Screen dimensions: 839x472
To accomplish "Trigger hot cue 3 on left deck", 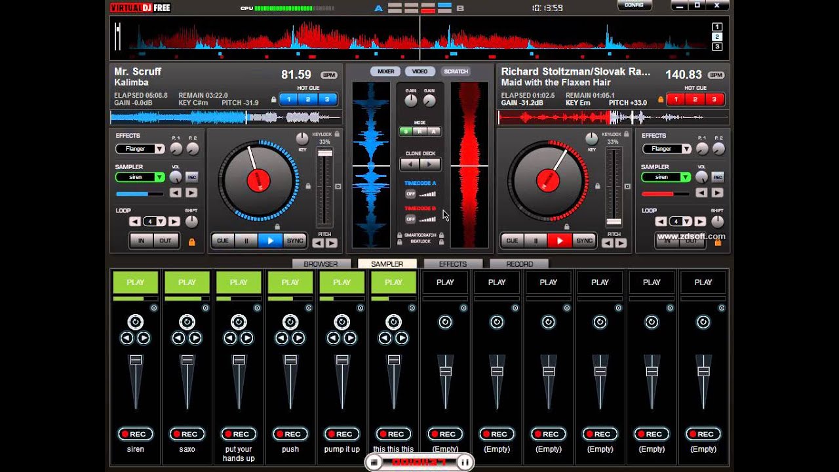I will click(327, 100).
